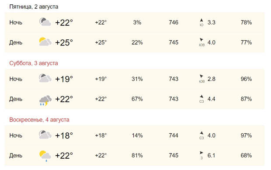Click the southeast wind arrow beside 2.8
The image size is (271, 170).
202,76
